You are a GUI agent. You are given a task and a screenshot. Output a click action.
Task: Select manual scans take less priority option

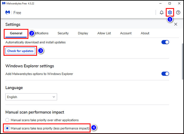coord(7,128)
